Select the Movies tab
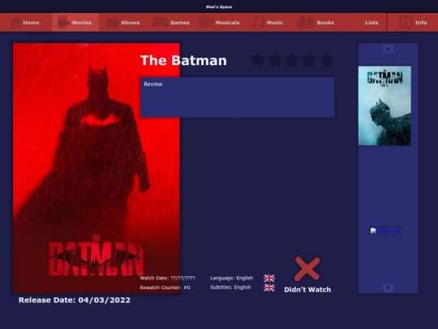 75,23
